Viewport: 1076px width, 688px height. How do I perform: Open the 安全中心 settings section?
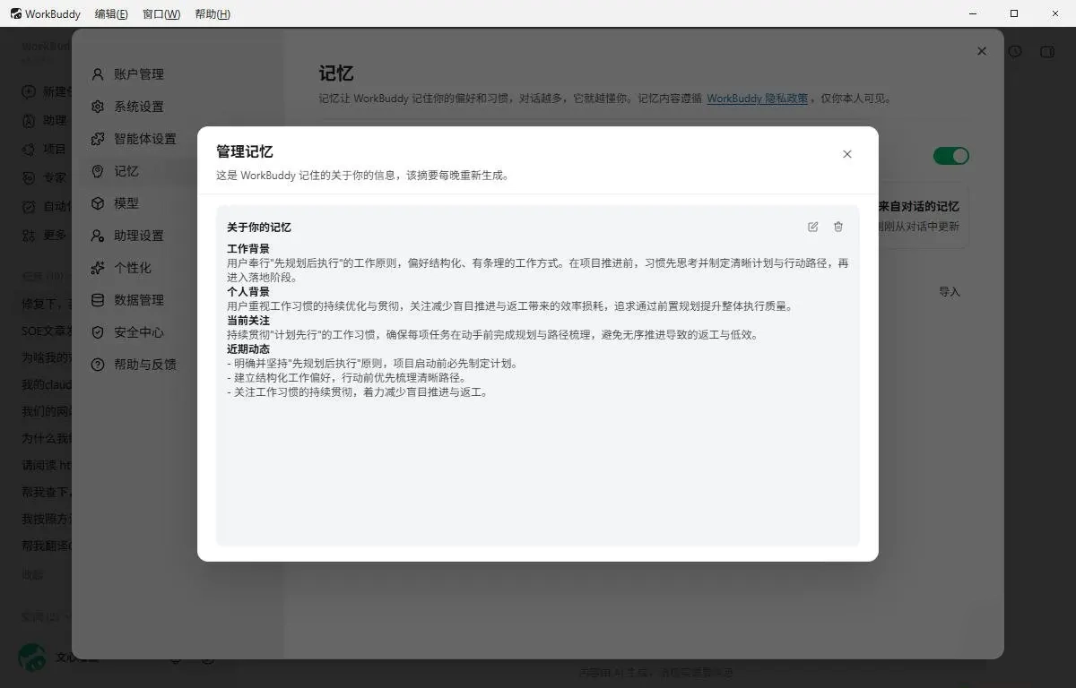139,332
